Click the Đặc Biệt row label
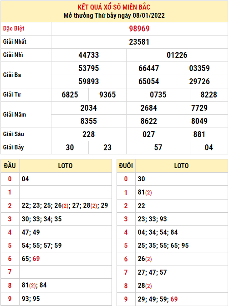 point(14,29)
